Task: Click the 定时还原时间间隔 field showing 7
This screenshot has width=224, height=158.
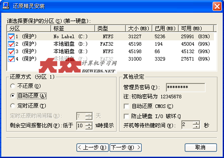Action: tap(81, 116)
